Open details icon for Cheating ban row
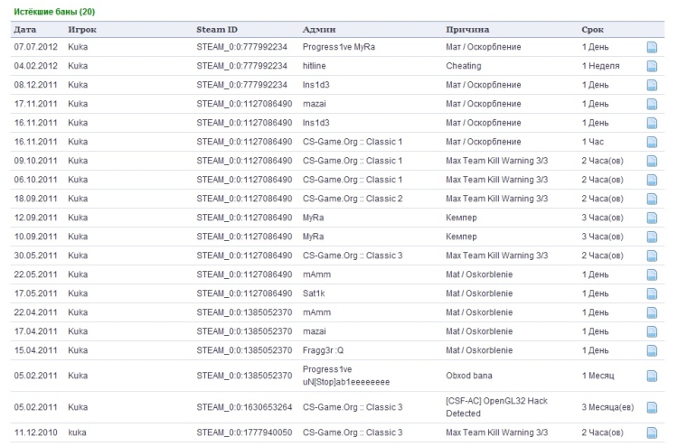This screenshot has width=678, height=446. click(x=652, y=66)
